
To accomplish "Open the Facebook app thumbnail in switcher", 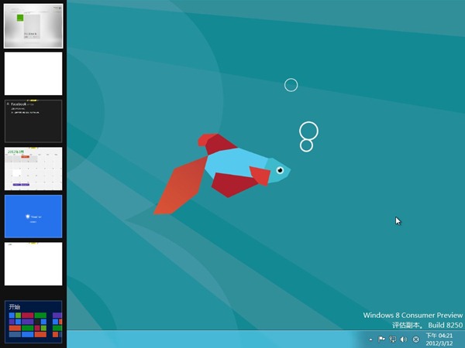I will [33, 121].
